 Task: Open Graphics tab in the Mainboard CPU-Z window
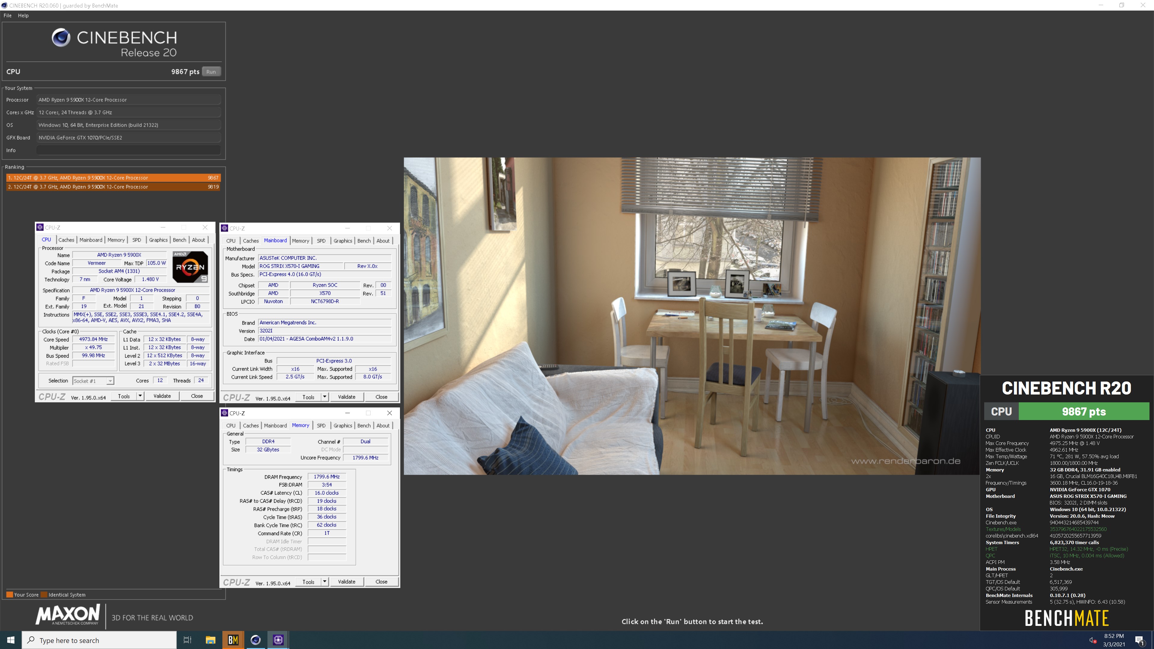(343, 240)
